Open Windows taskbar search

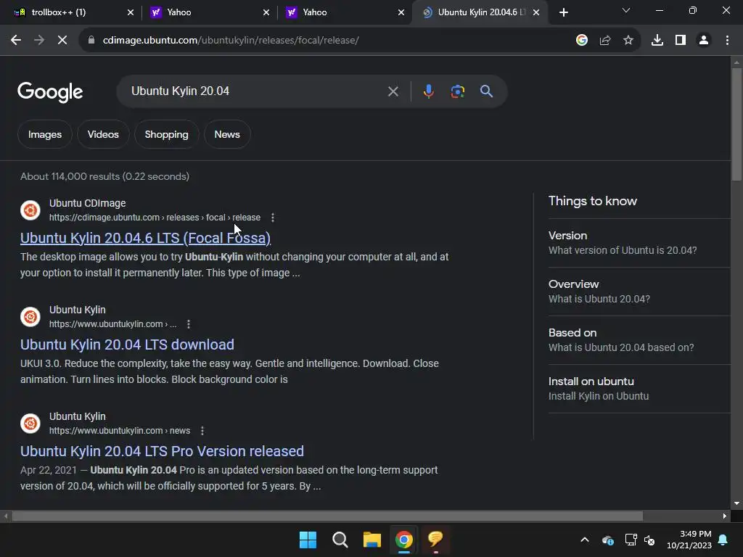click(x=340, y=540)
